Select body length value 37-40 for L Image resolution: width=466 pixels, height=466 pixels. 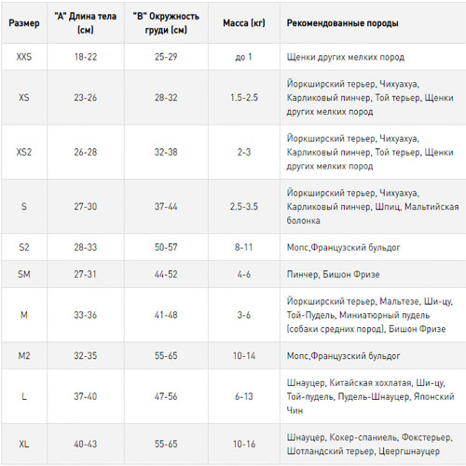86,396
